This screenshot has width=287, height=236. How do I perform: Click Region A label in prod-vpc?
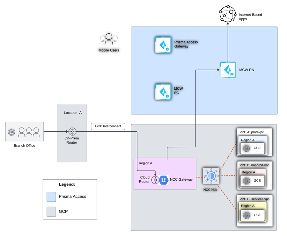click(x=248, y=140)
